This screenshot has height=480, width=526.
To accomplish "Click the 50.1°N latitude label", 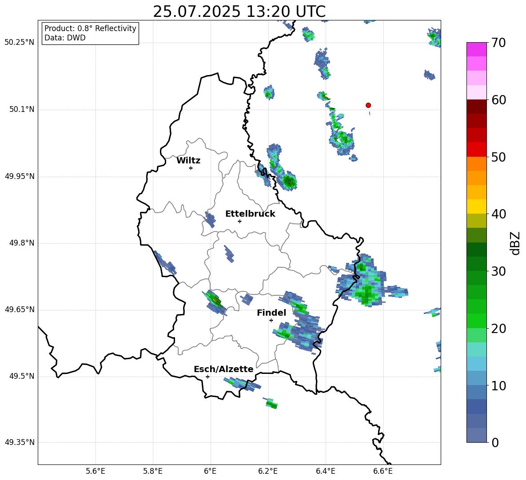I will pyautogui.click(x=22, y=110).
